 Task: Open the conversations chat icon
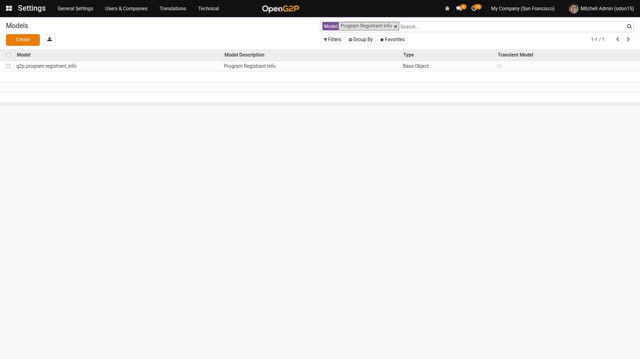(459, 8)
